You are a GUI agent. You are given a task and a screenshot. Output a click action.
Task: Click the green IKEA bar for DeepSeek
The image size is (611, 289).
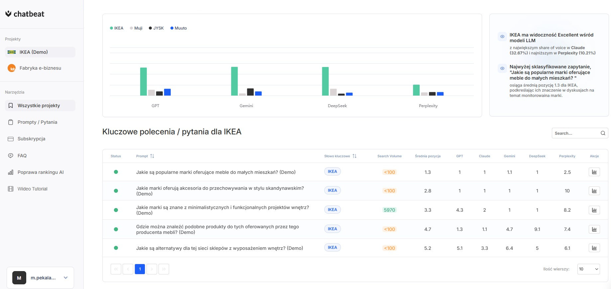325,81
